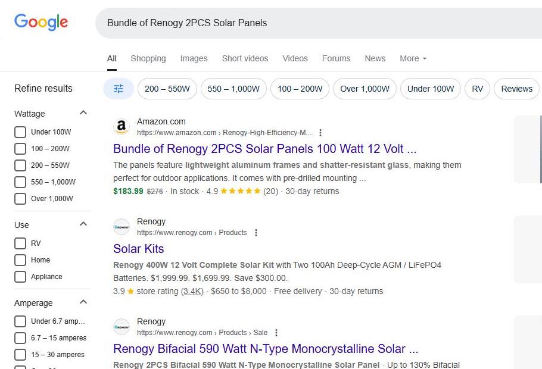Check the Over 1,000W wattage box
The height and width of the screenshot is (369, 542).
(x=20, y=199)
